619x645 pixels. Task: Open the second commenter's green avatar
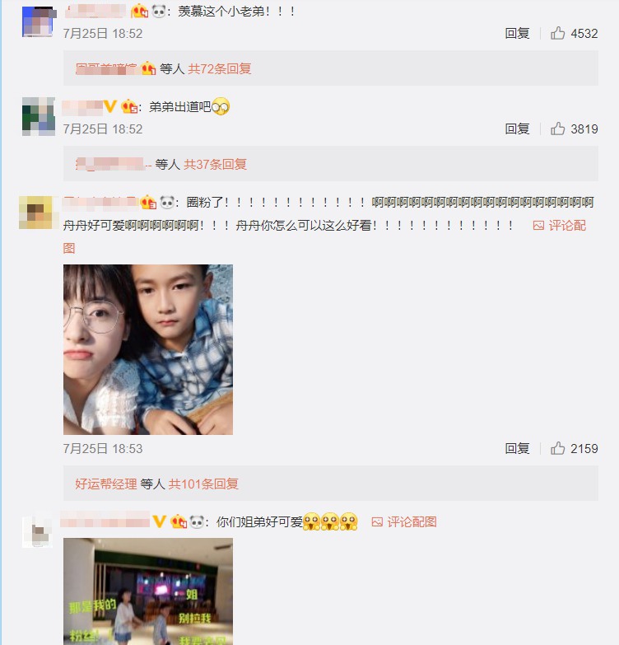pyautogui.click(x=38, y=116)
